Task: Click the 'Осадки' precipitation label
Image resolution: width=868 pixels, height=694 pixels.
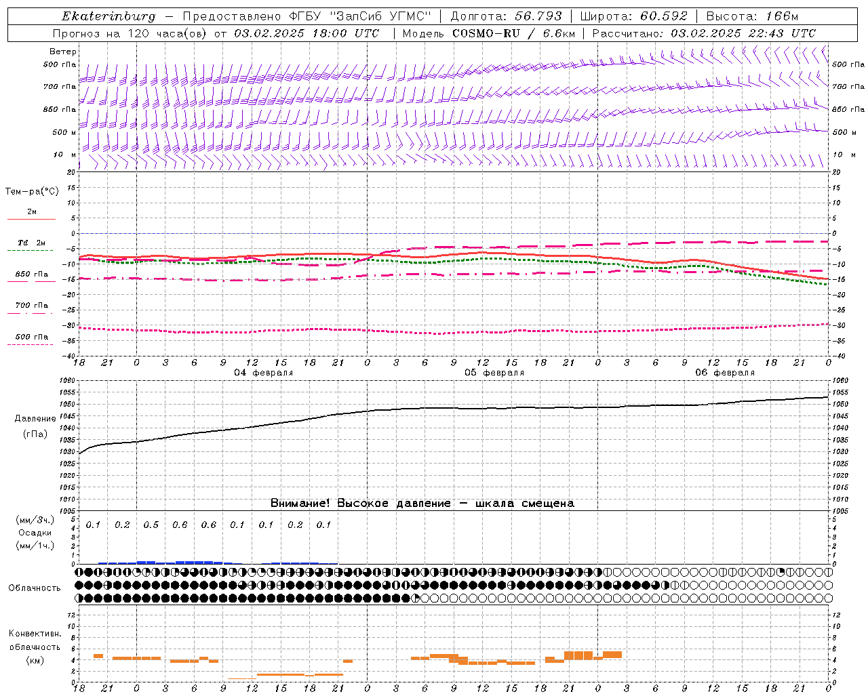Action: [x=35, y=533]
